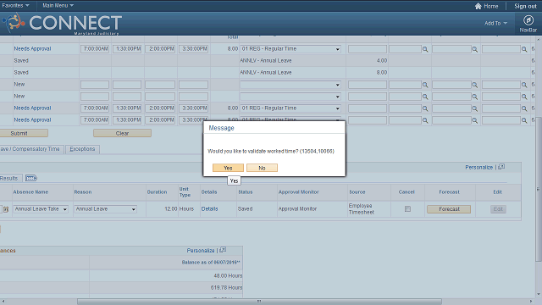Open the Annual Leave Take absence name dropdown
This screenshot has width=542, height=305.
(x=41, y=209)
